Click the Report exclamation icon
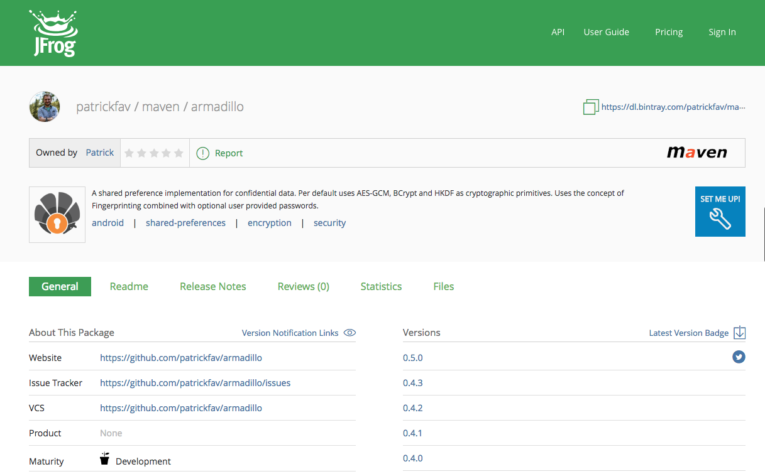Image resolution: width=765 pixels, height=474 pixels. pyautogui.click(x=202, y=153)
